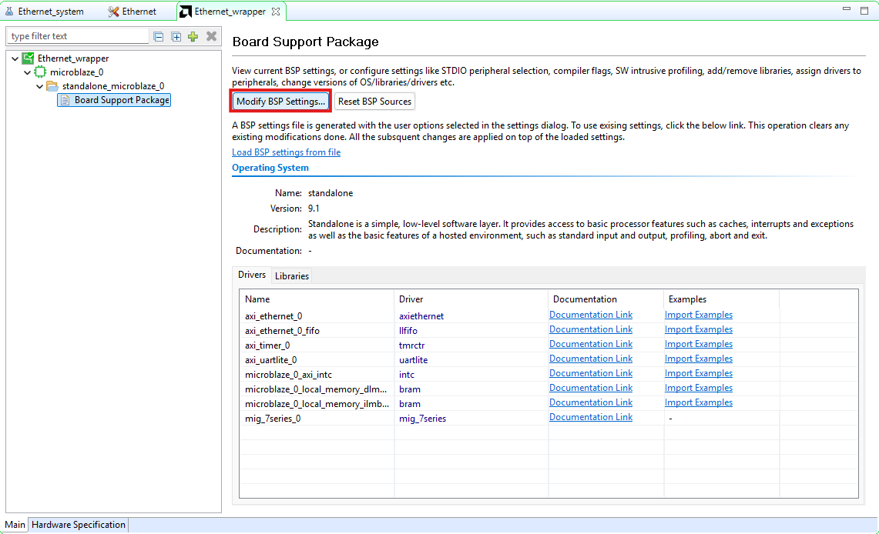Select the Board Support Package tree item
879x534 pixels.
point(121,100)
